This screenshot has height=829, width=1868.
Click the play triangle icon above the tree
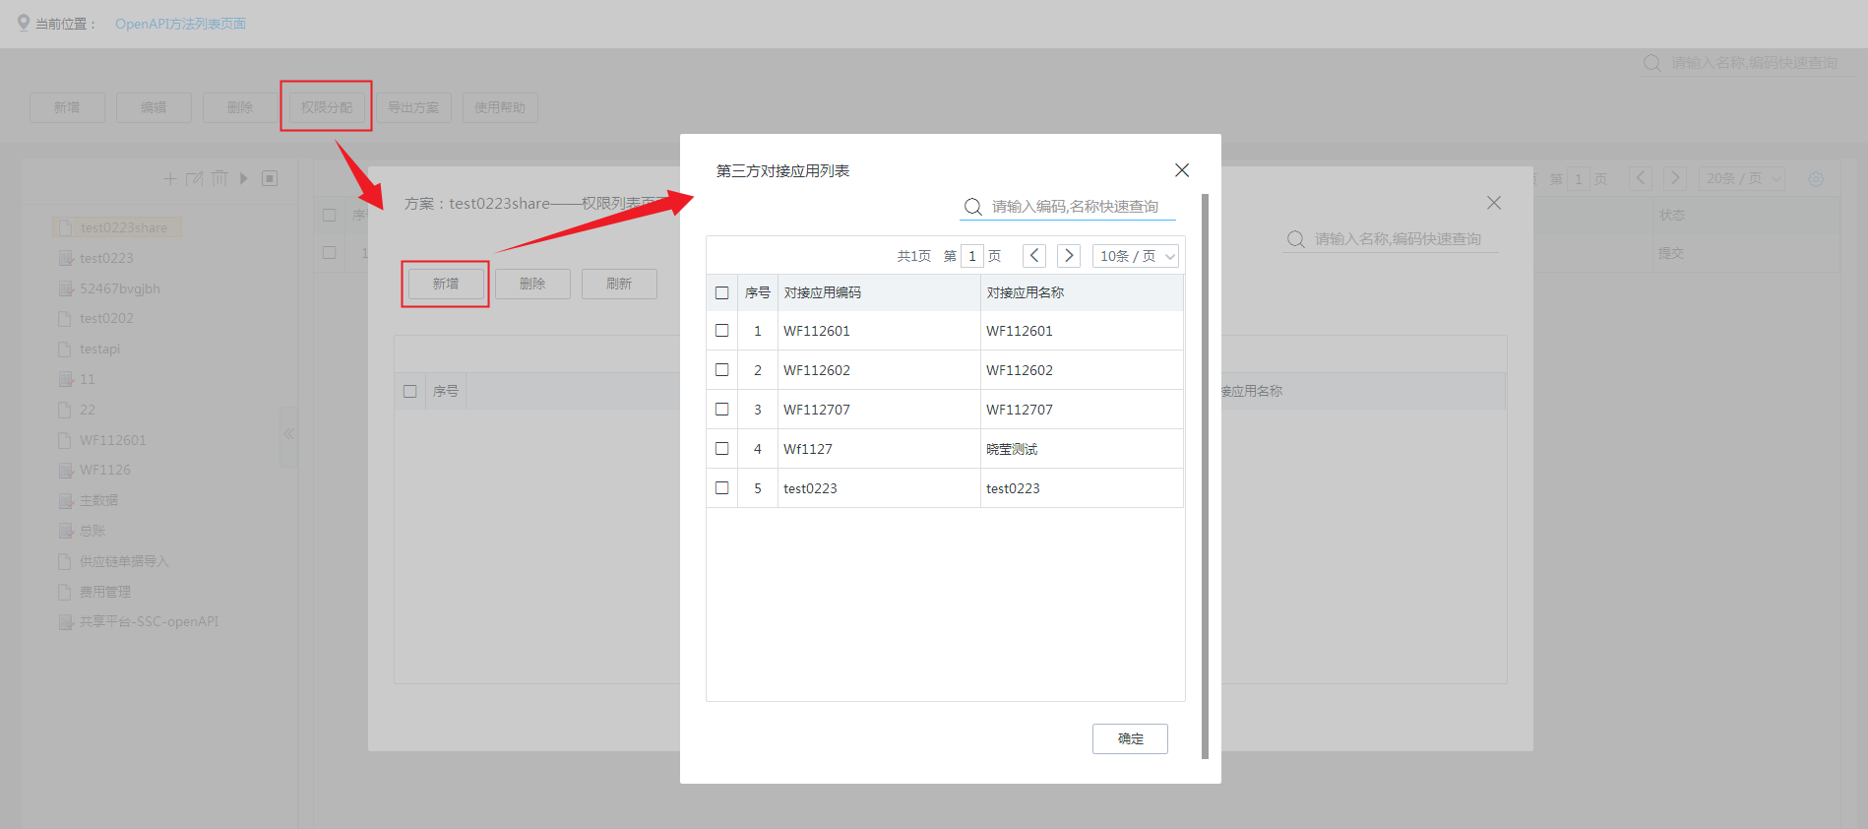244,178
